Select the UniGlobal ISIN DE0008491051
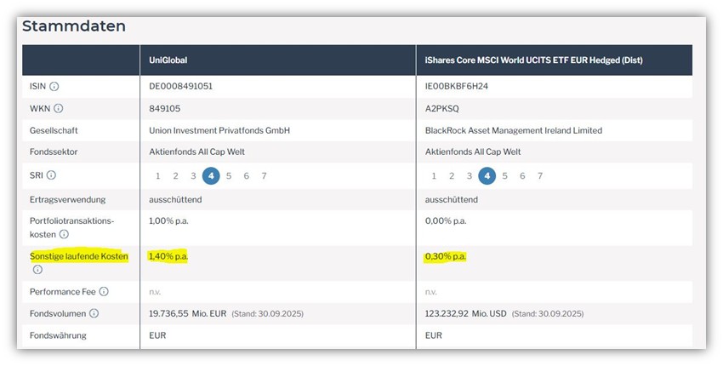Viewport: 723px width, 366px height. (180, 86)
